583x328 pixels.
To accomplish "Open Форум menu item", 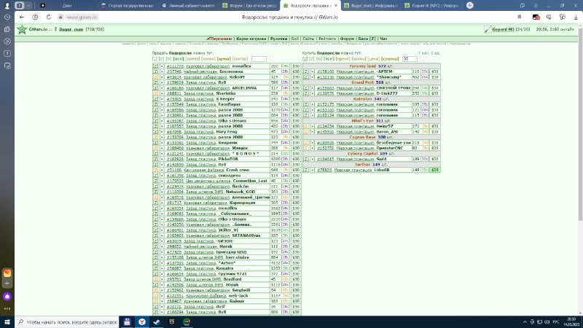I will (x=347, y=39).
